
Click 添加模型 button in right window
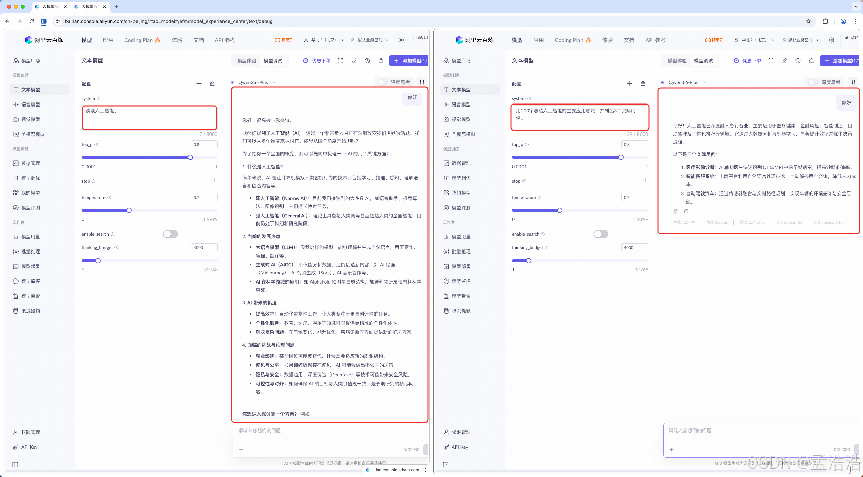point(839,61)
